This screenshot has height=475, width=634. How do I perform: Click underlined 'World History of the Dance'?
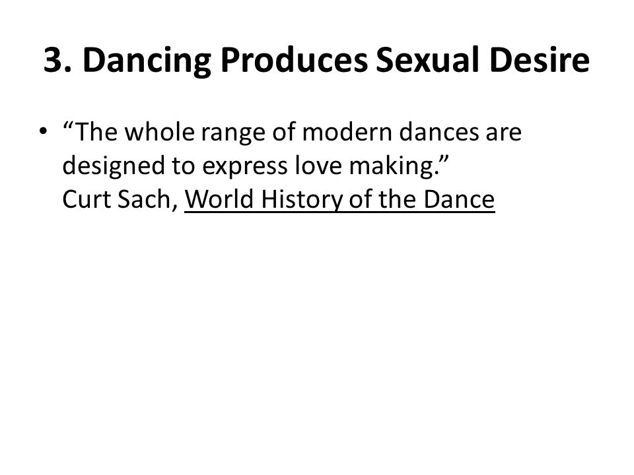(339, 199)
